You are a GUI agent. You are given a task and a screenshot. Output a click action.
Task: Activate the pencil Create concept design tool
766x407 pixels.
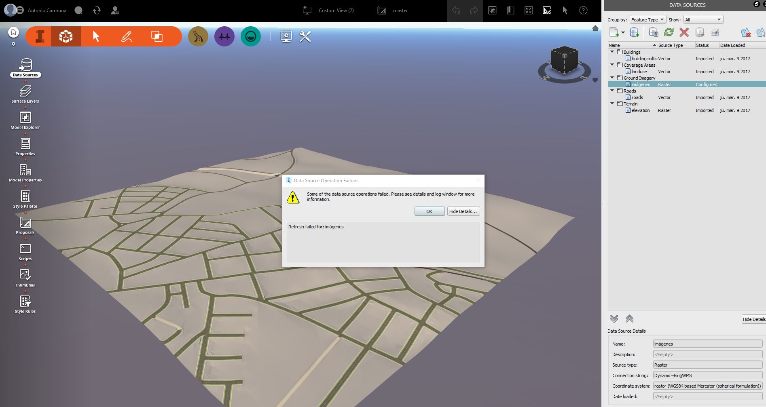tap(127, 36)
